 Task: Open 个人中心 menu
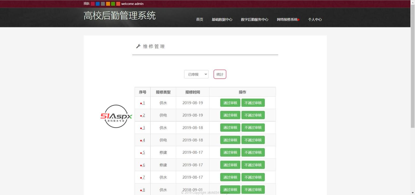[315, 19]
